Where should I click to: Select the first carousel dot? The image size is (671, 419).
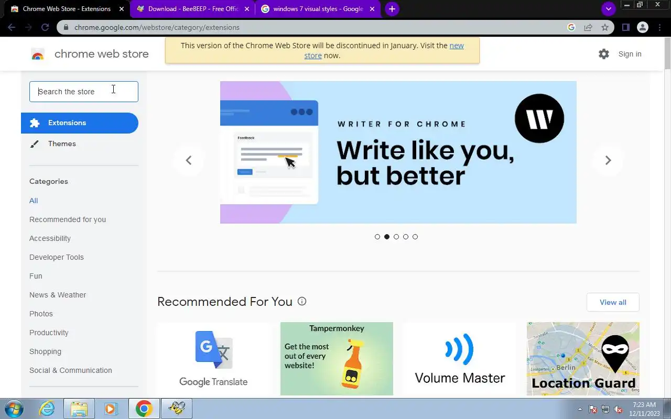coord(377,237)
